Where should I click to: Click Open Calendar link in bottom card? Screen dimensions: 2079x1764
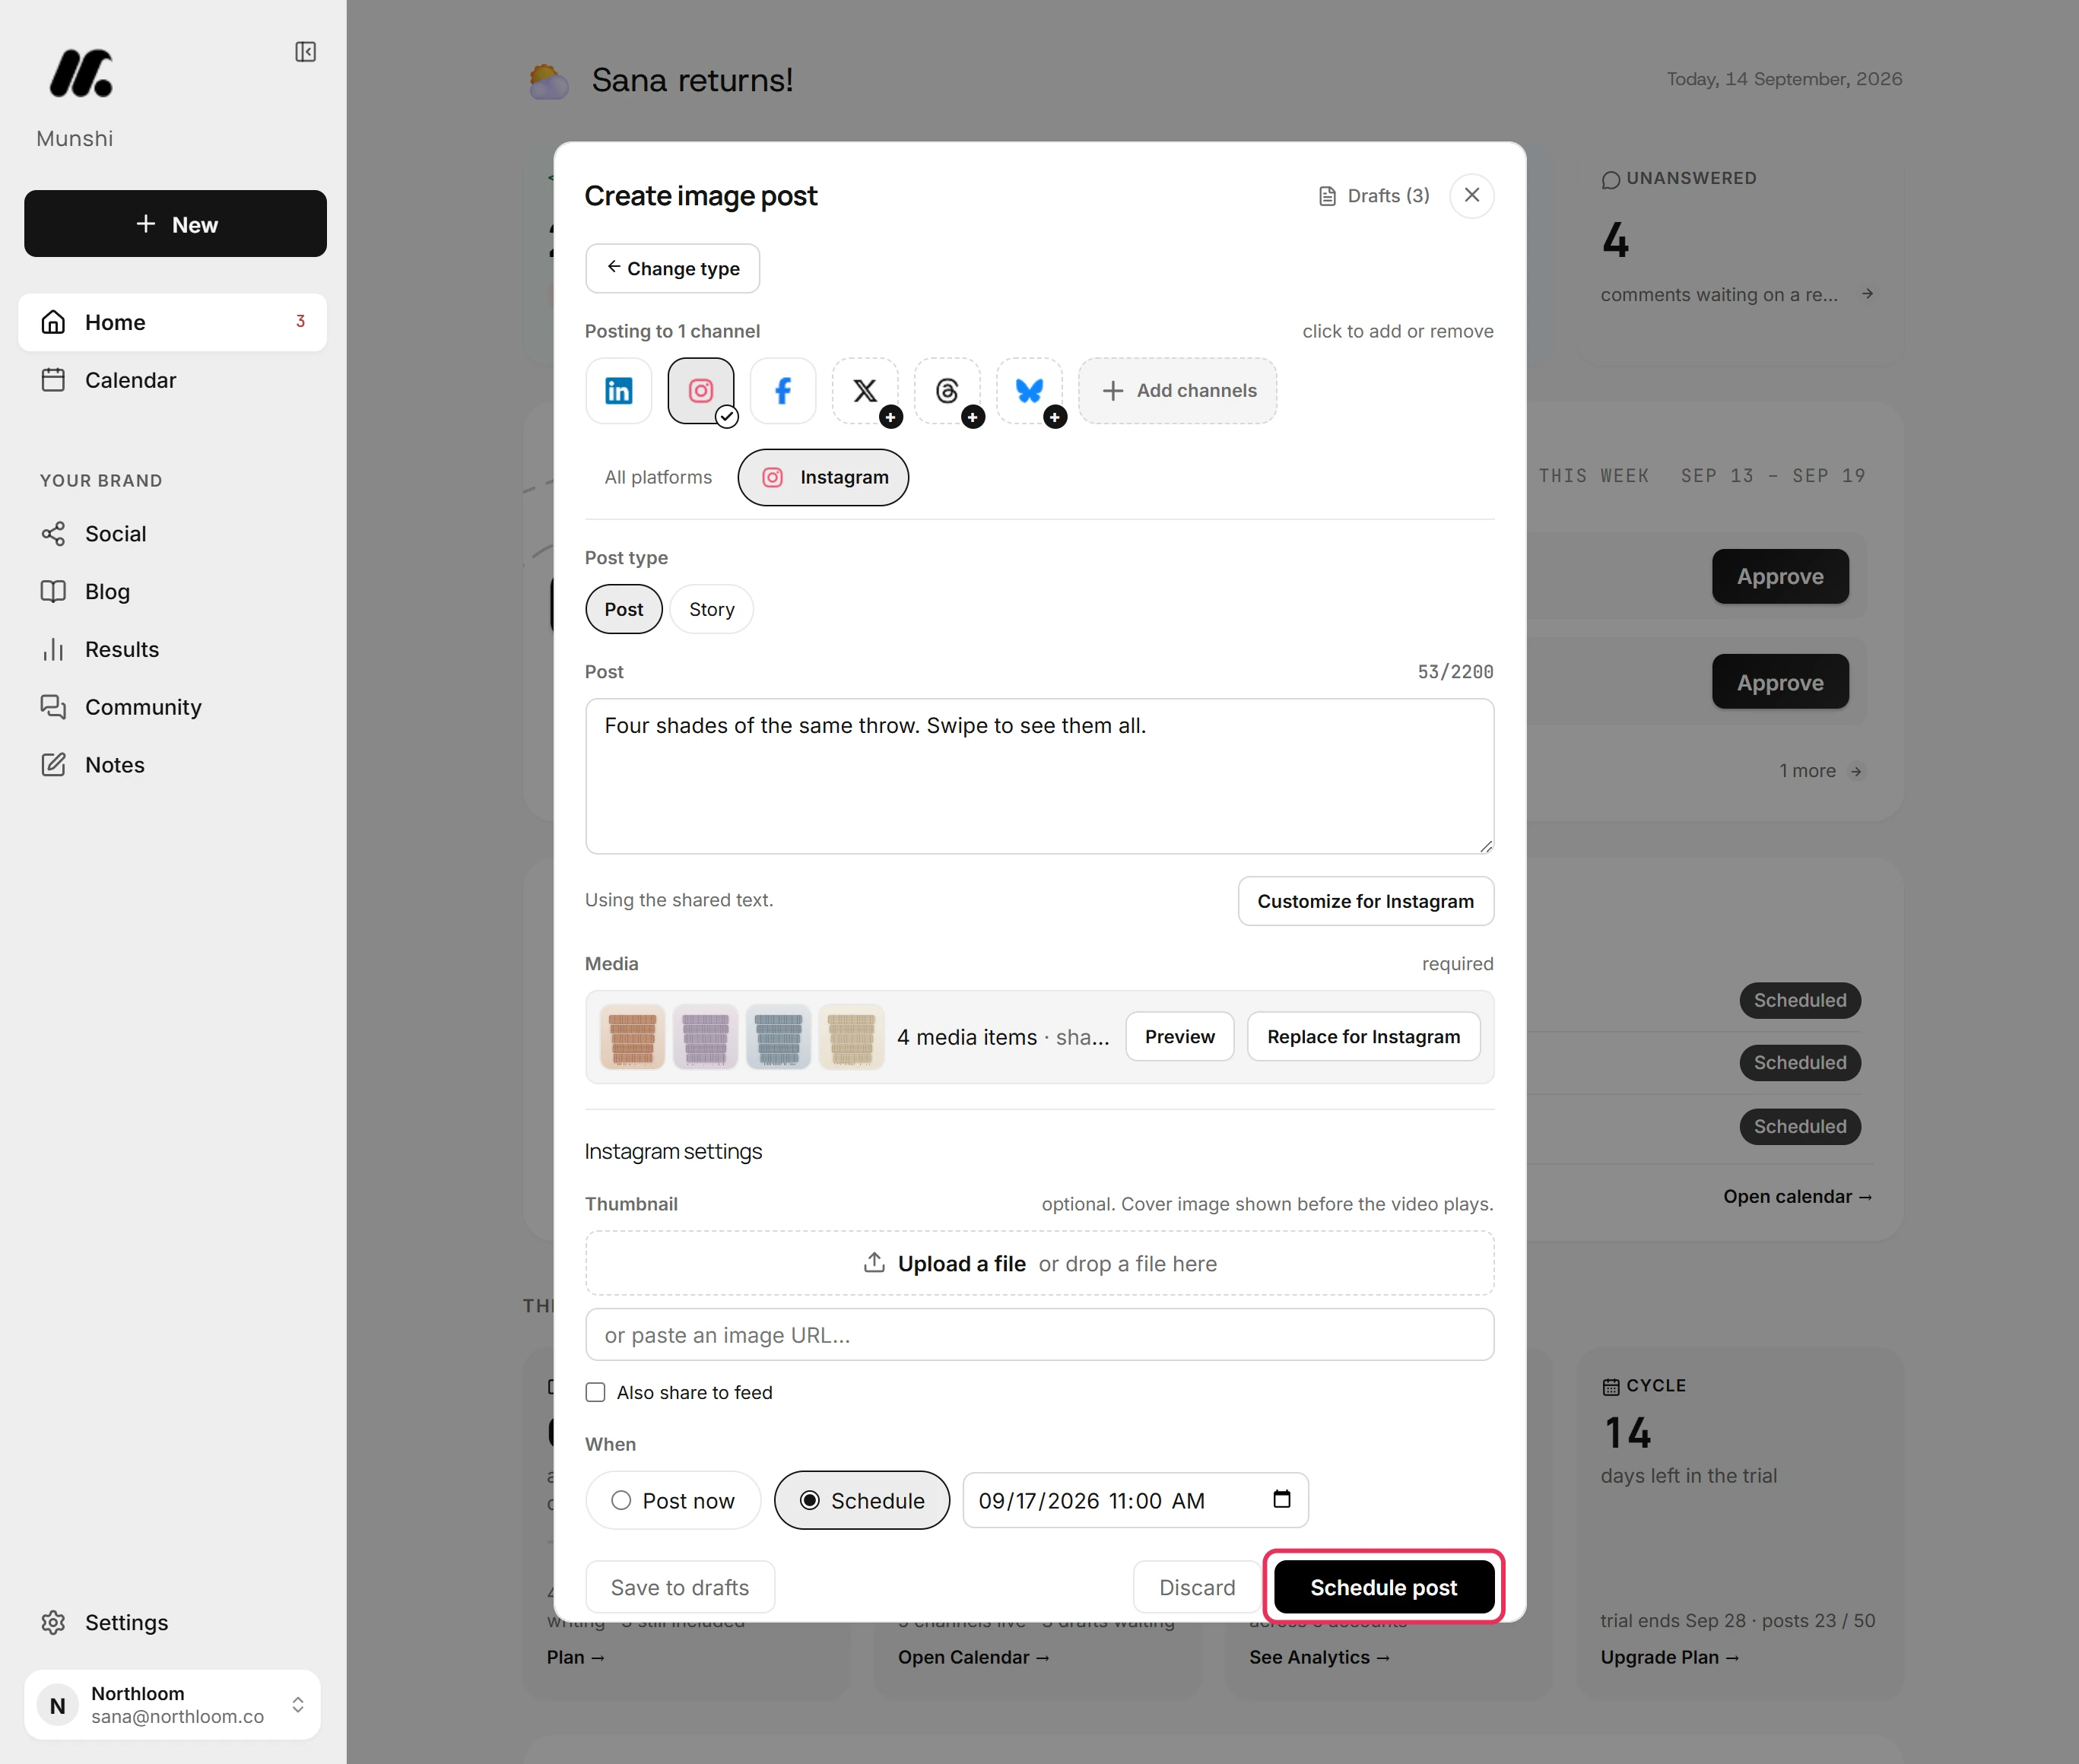[973, 1657]
